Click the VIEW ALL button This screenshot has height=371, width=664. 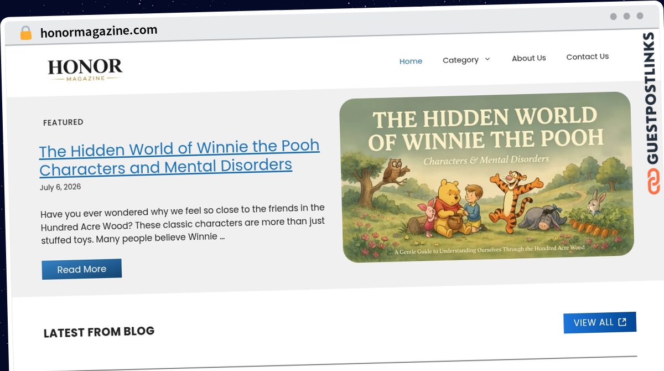click(600, 322)
